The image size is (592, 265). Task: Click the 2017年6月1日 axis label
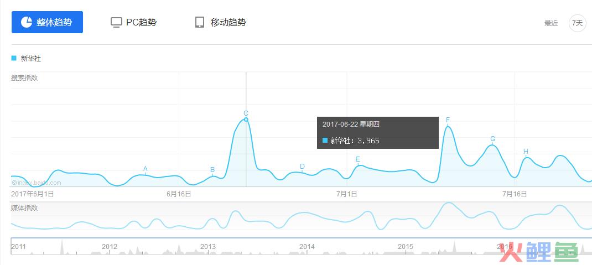(33, 194)
